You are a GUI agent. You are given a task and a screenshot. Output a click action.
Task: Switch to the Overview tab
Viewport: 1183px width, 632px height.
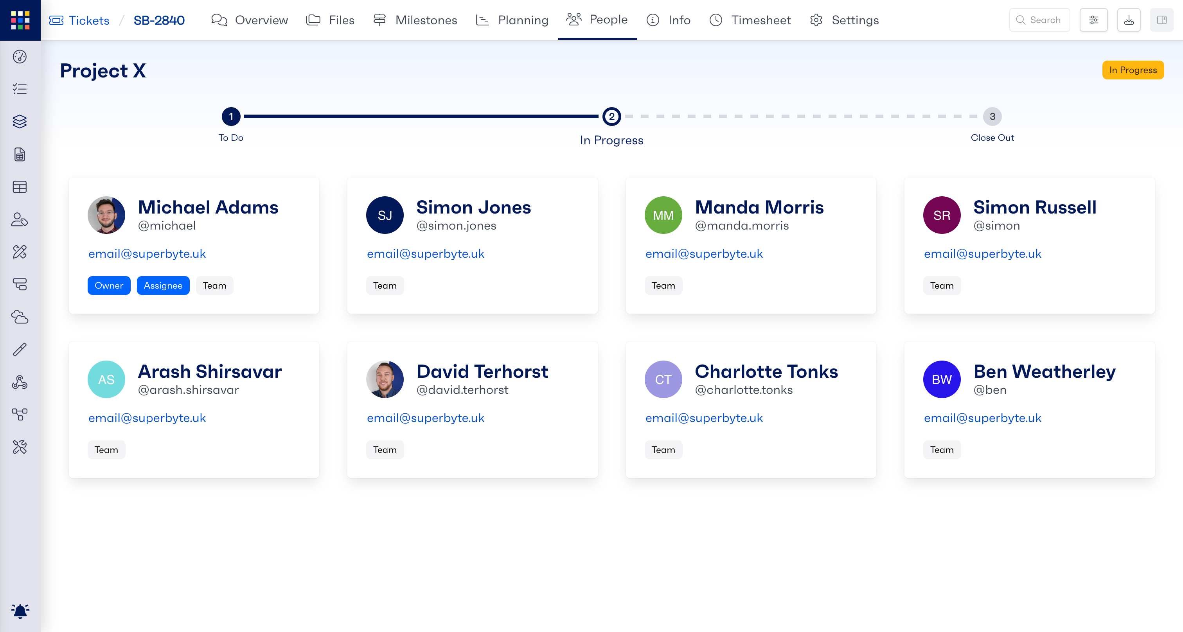tap(249, 20)
